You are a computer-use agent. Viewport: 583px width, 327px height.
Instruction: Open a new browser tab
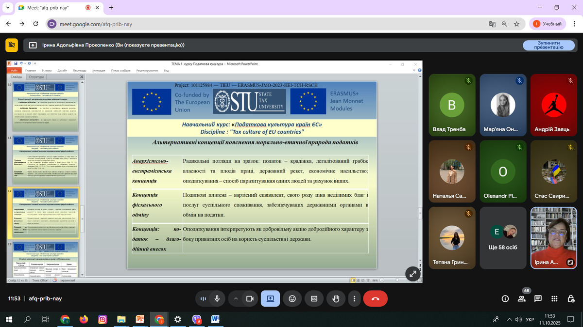click(111, 8)
